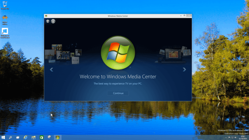Screen dimensions: 249x140
Task: Click the network tray icon
Action: point(233,138)
